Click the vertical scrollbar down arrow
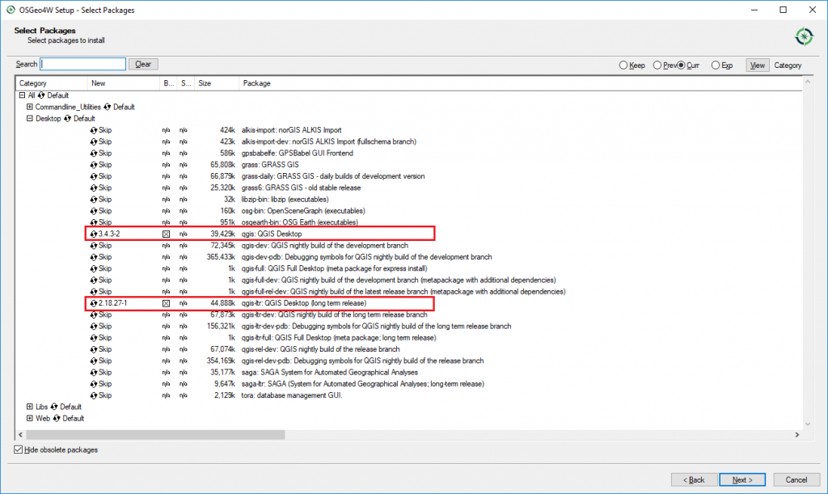Viewport: 828px width, 494px height. (x=808, y=424)
